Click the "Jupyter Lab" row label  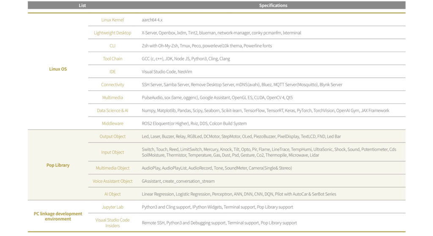[112, 207]
